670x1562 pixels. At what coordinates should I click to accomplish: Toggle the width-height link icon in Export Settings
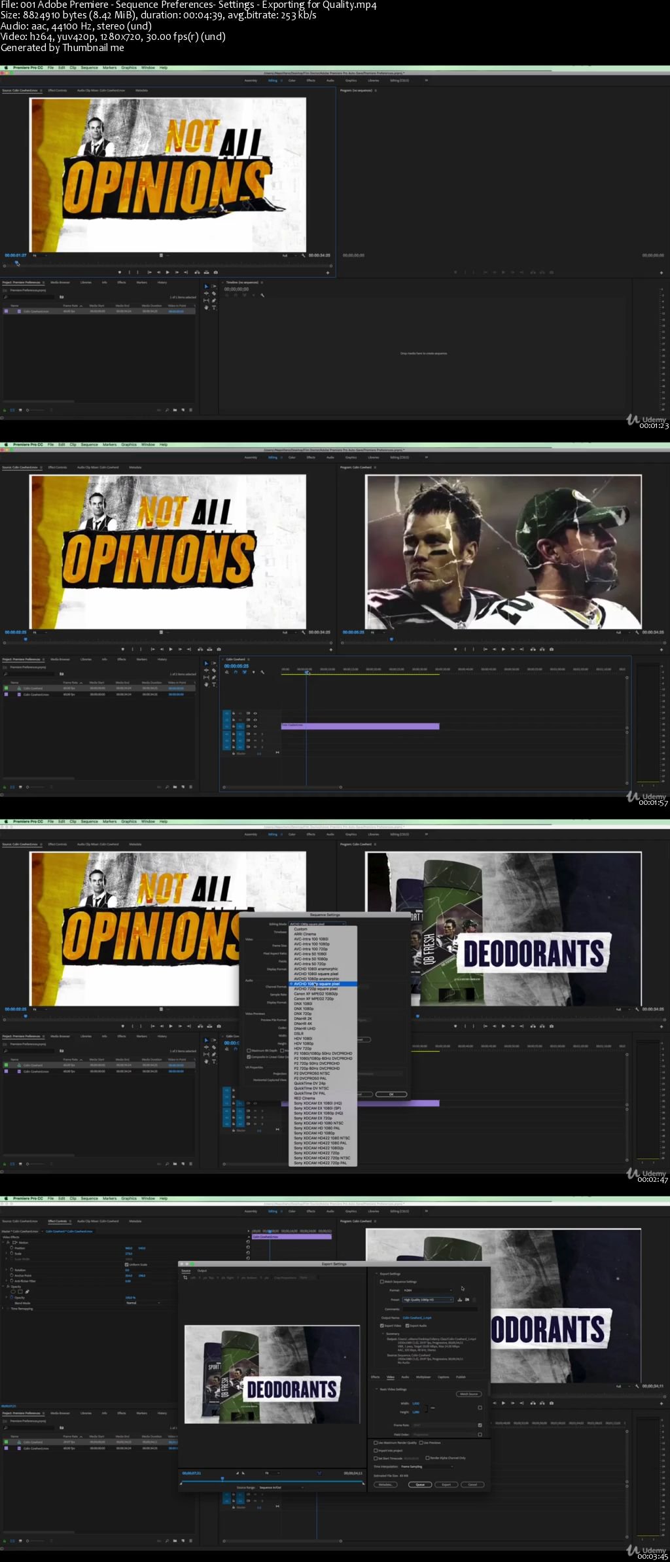(432, 1407)
